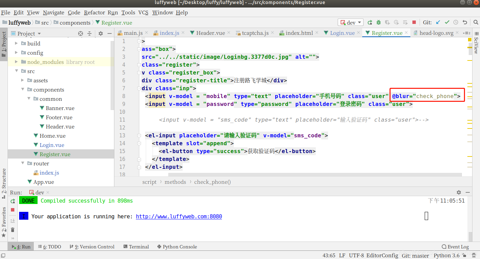This screenshot has height=259, width=480.
Task: Click the check_phone() breadcrumb
Action: [x=212, y=182]
